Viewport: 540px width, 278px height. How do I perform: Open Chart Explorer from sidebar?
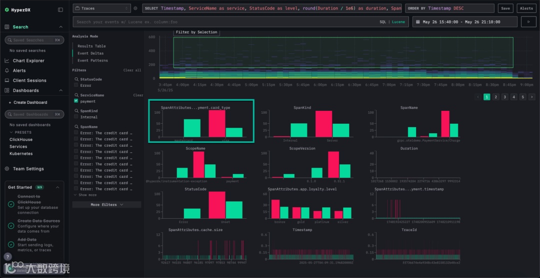click(x=28, y=61)
